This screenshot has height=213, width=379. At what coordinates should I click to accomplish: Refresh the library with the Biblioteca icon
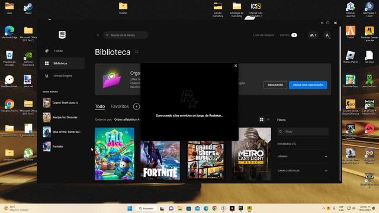coord(137,52)
